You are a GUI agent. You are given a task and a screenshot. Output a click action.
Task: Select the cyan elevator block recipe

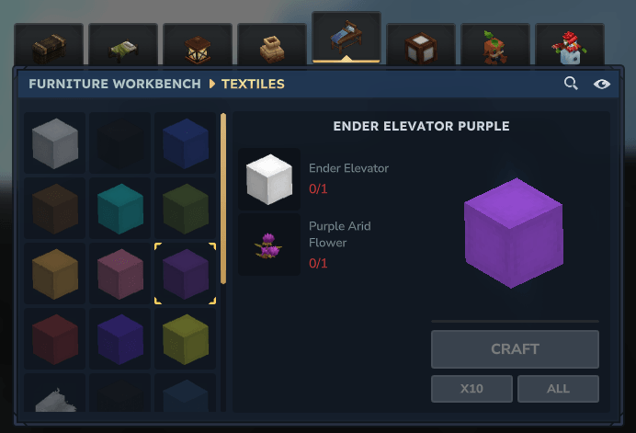(120, 208)
